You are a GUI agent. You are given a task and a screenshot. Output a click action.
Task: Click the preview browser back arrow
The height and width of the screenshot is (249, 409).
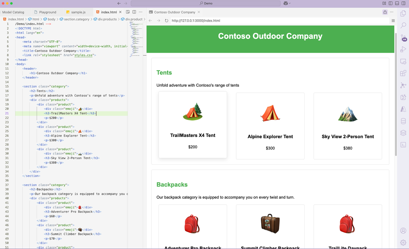tap(150, 20)
